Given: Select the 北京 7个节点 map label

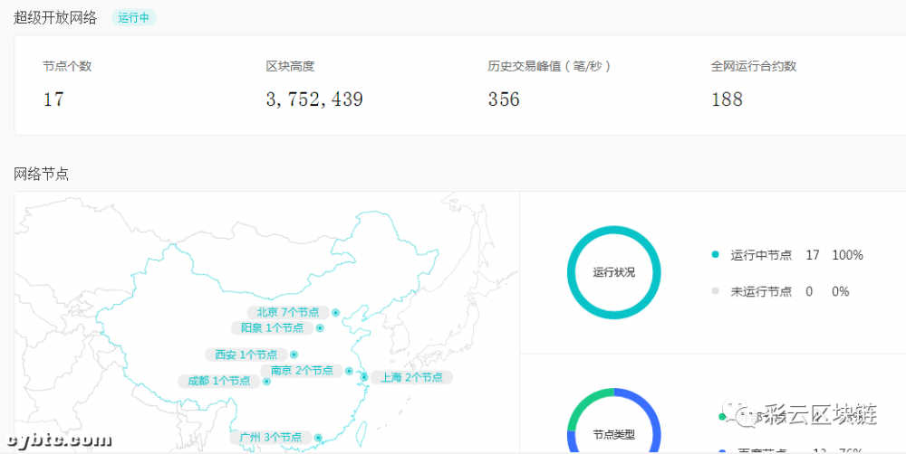Looking at the screenshot, I should click(288, 312).
